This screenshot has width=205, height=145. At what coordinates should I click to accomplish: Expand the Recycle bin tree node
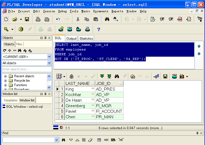click(5, 81)
